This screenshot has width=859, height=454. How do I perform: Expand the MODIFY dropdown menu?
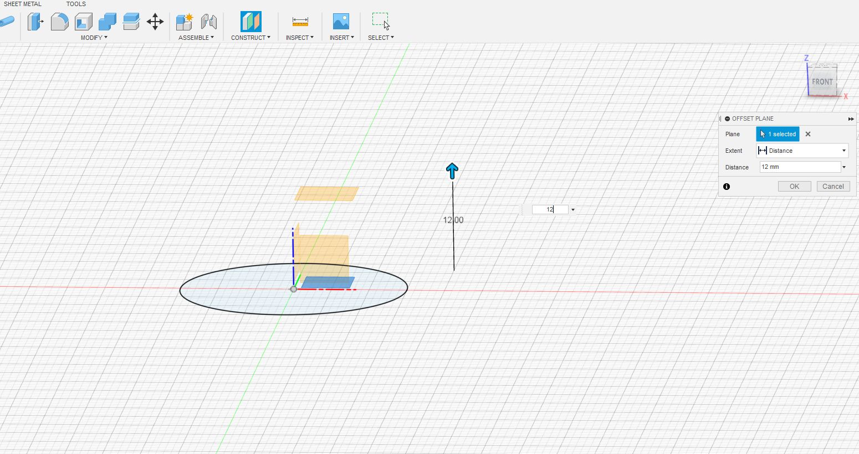coord(94,37)
